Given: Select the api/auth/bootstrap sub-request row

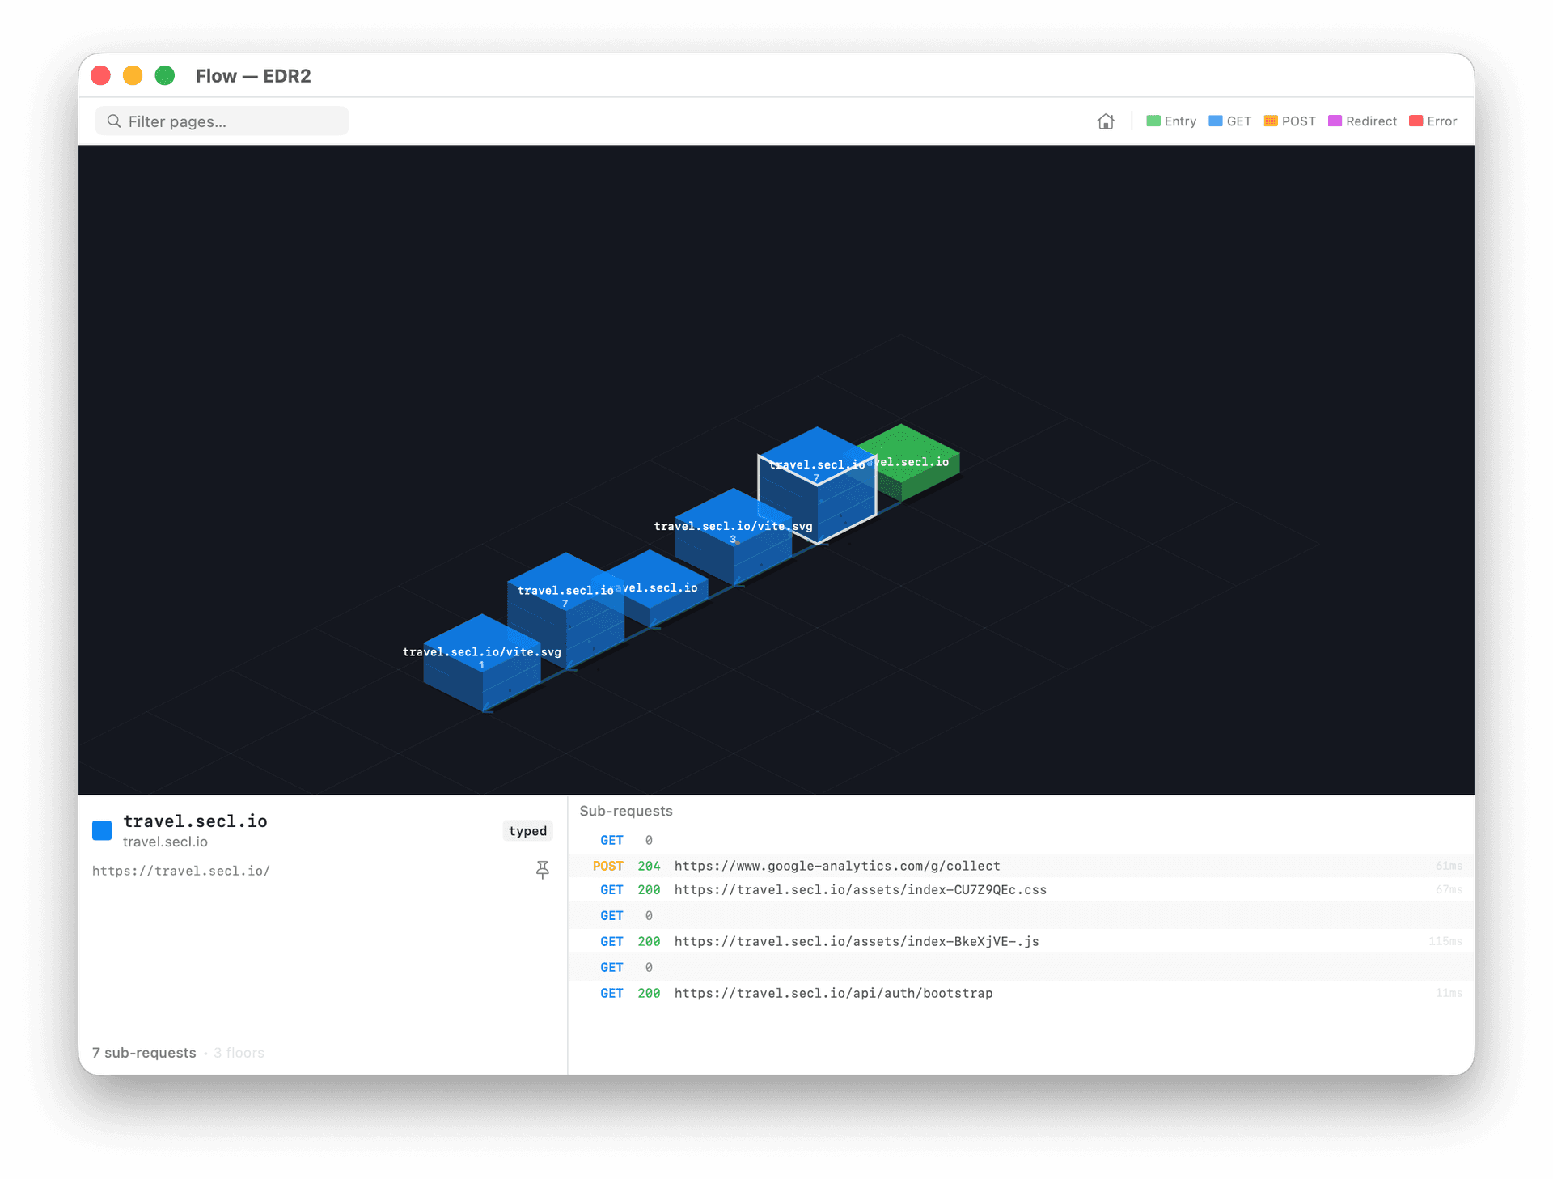Looking at the screenshot, I should pos(833,994).
